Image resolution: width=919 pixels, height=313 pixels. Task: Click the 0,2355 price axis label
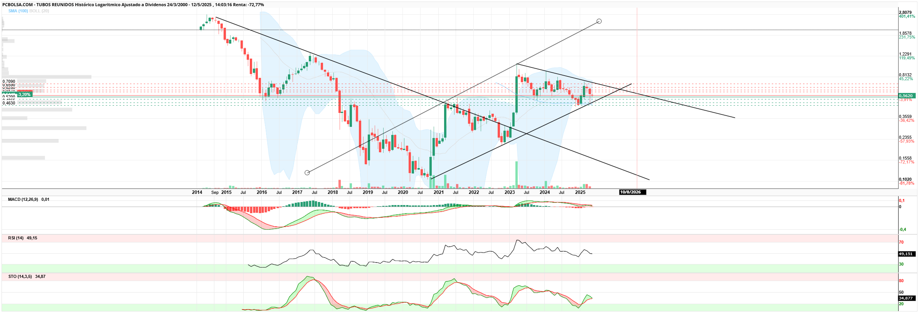click(x=906, y=137)
